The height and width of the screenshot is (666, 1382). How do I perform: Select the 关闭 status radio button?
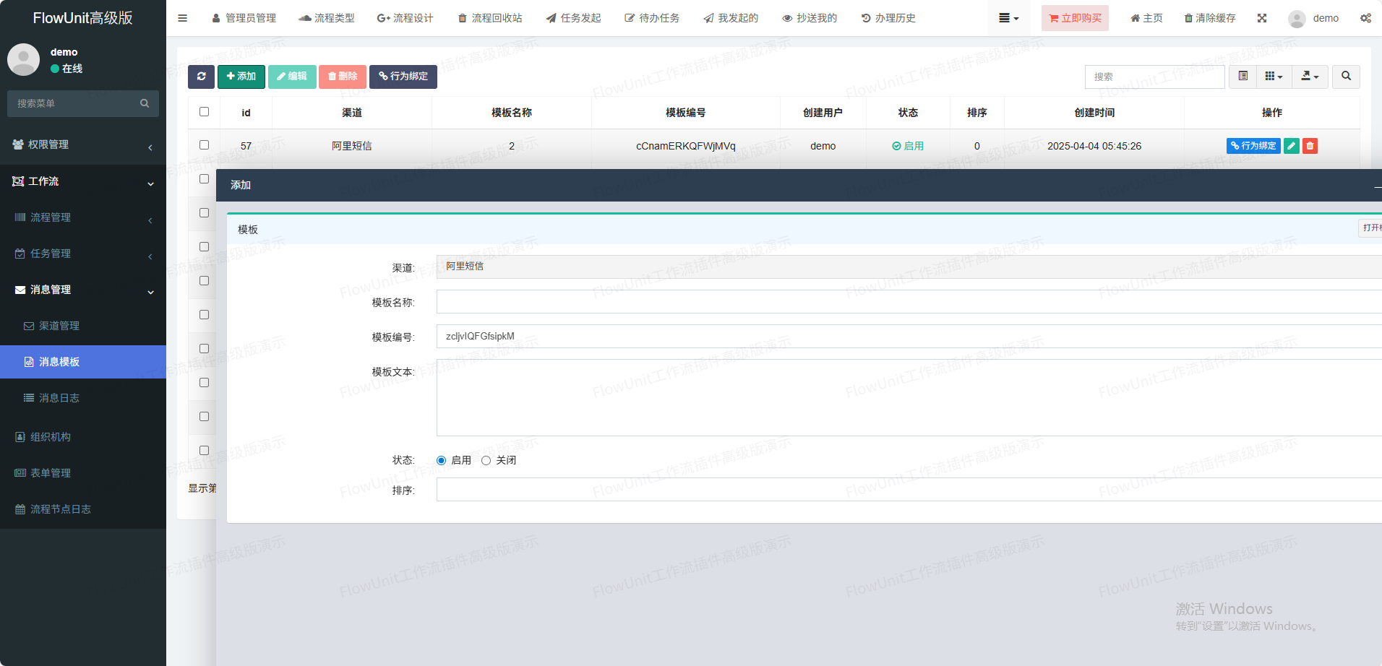point(486,461)
